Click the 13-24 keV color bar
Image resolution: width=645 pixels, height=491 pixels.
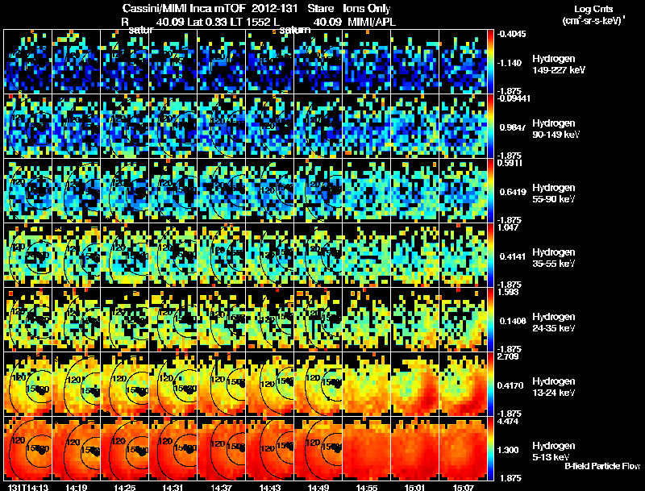(490, 384)
